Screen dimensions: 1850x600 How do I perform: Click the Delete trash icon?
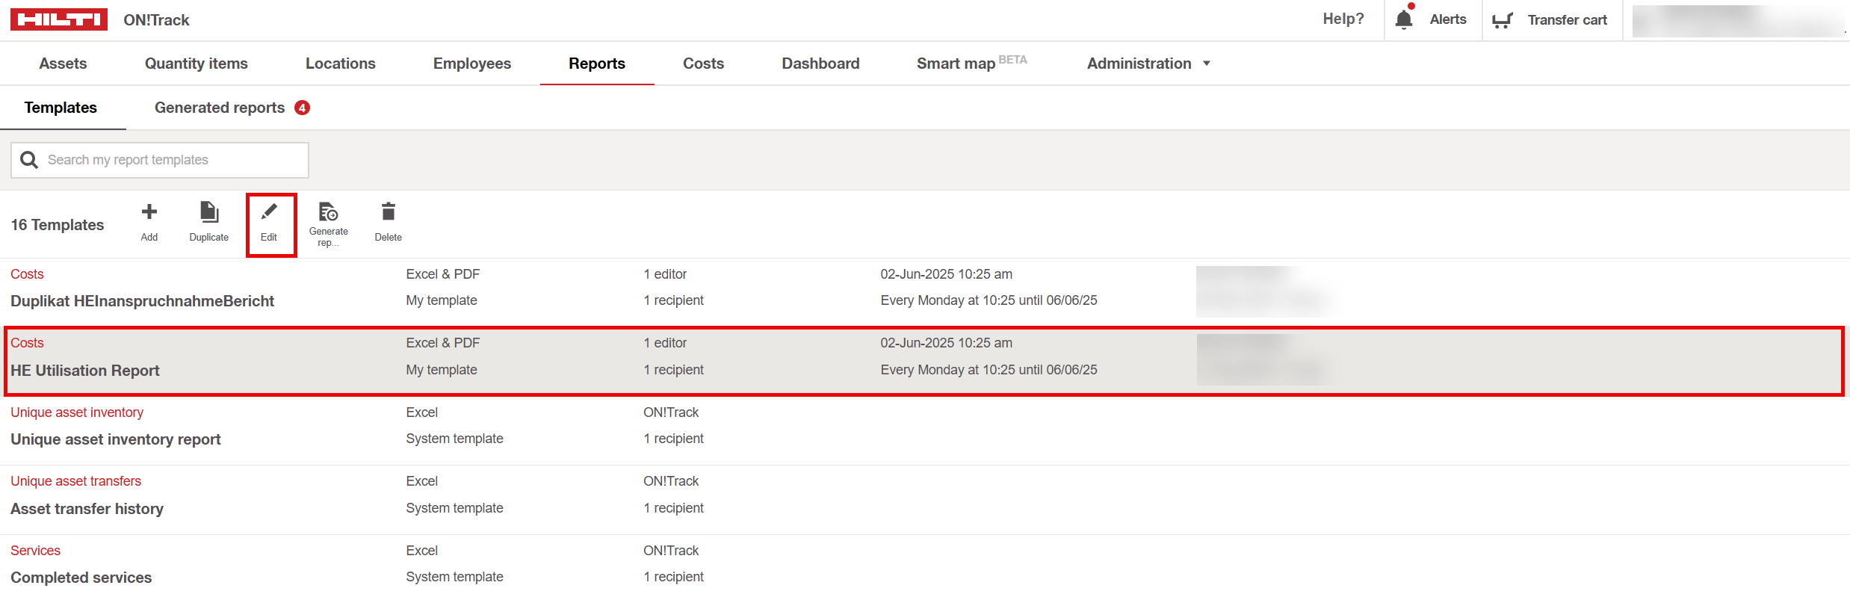pos(388,213)
